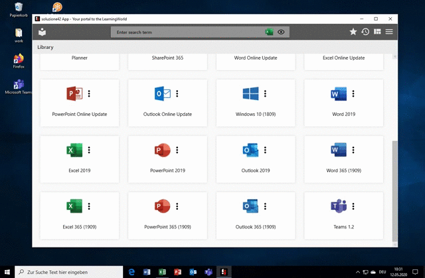Show more options for Word 2019
The width and height of the screenshot is (425, 278).
tap(353, 93)
